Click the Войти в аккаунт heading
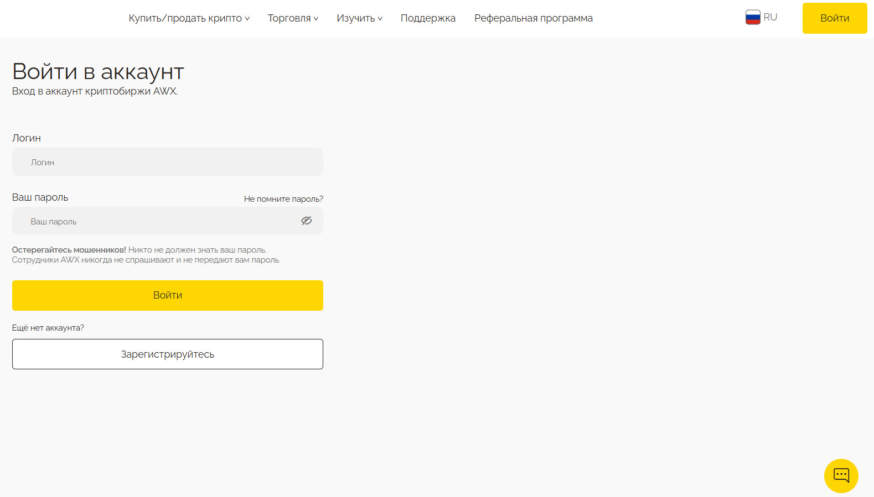 coord(98,72)
